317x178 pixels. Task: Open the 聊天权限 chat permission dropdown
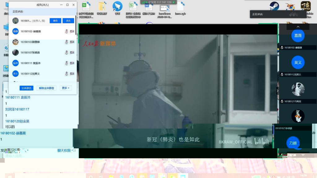(65, 150)
